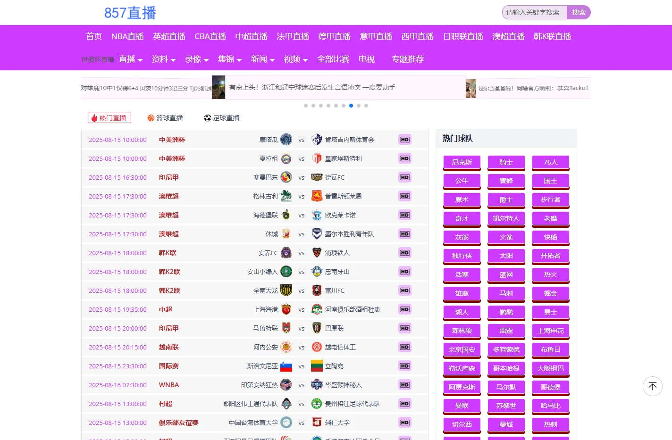Screen dimensions: 672x440
Task: Open 韩K联直播 navigation item
Action: pyautogui.click(x=553, y=36)
